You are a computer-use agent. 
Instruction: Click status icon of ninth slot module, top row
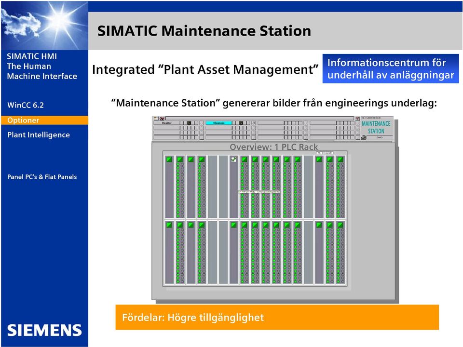pyautogui.click(x=255, y=160)
